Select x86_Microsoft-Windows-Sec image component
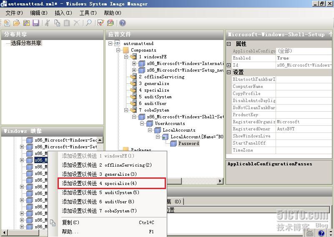This screenshot has width=334, height=237. click(x=66, y=140)
